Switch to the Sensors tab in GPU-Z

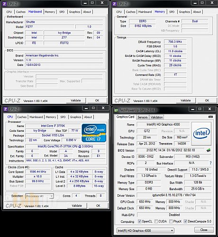[142, 117]
